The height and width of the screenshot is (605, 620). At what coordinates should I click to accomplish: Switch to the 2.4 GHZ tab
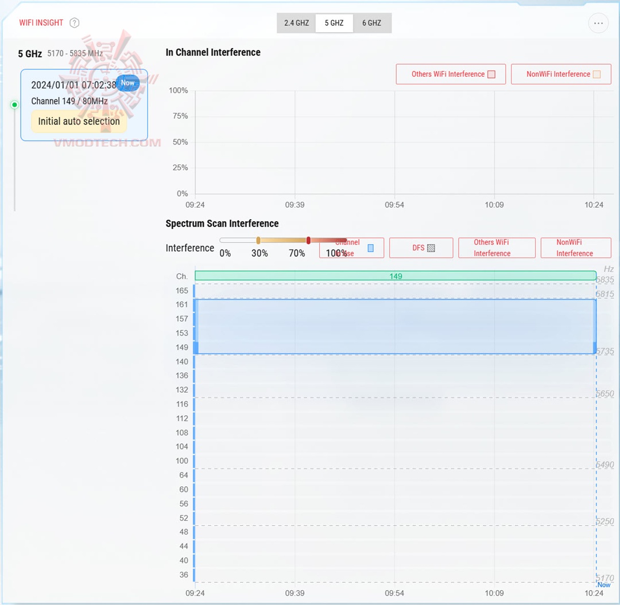tap(296, 23)
